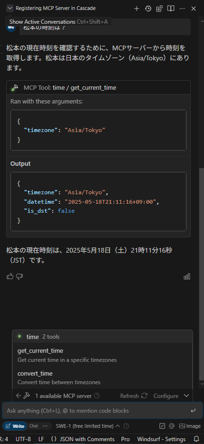Click the @ mention icon
Screen dimensions: 204x444
(x=171, y=426)
